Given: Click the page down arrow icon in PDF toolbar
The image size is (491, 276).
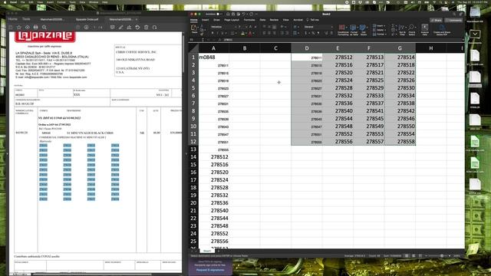Looking at the screenshot, I should pos(87,28).
